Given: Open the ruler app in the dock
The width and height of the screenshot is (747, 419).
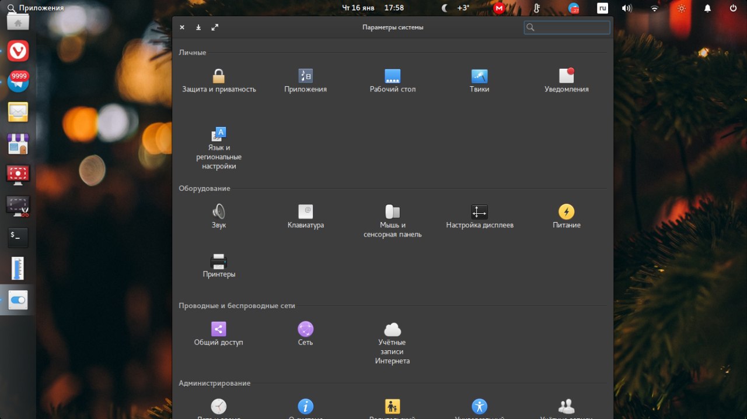Looking at the screenshot, I should pyautogui.click(x=18, y=268).
